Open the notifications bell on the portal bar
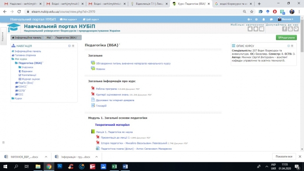This screenshot has height=171, width=304. pos(264,19)
